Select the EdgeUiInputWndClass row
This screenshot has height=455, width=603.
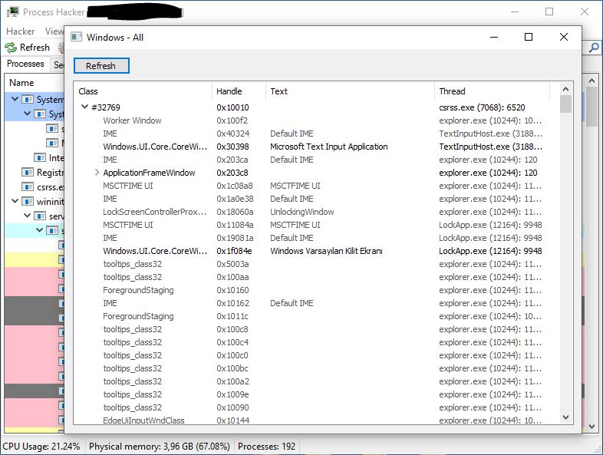pyautogui.click(x=315, y=420)
